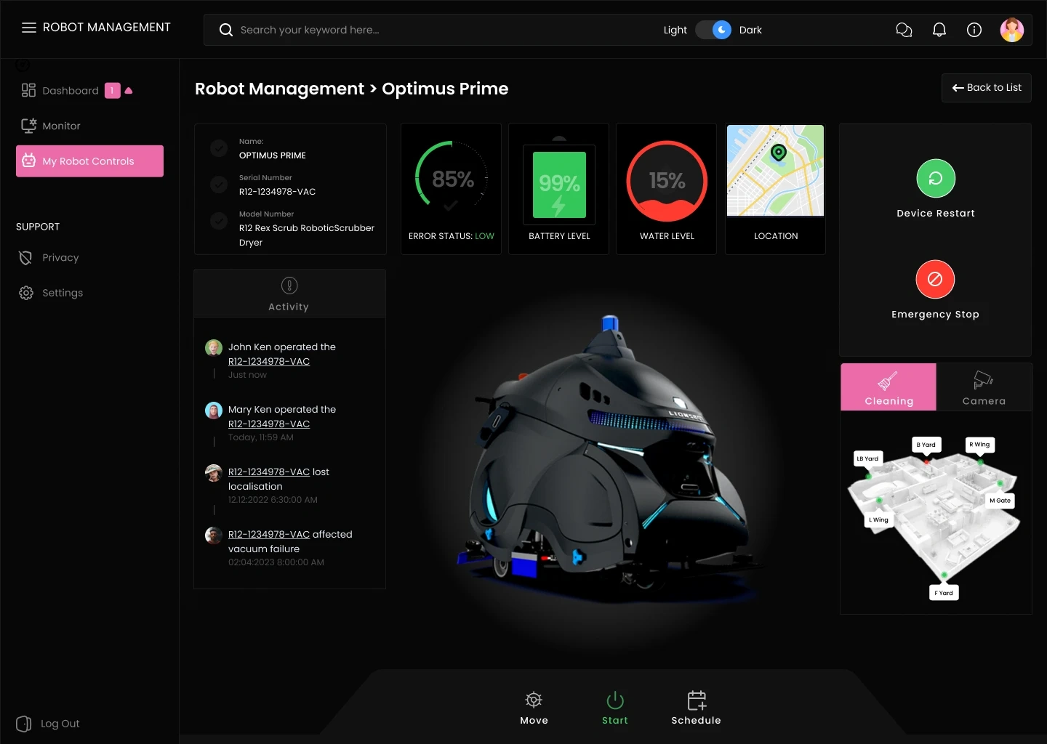Click the Emergency Stop red icon
The image size is (1047, 744).
[x=936, y=279]
